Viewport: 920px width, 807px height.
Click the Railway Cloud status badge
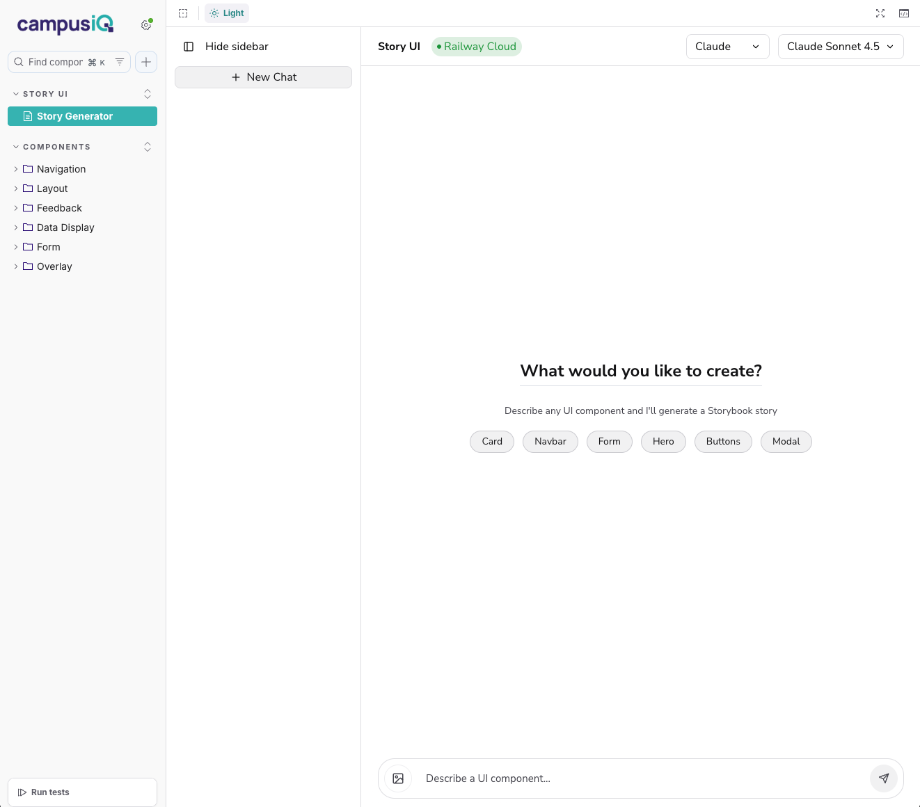point(476,46)
